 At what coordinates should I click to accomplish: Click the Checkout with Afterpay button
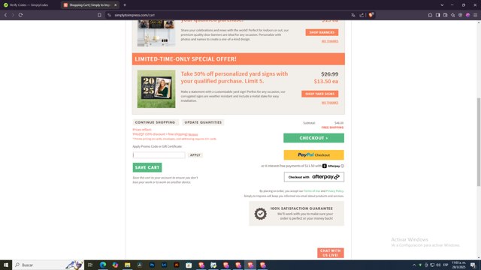(314, 177)
